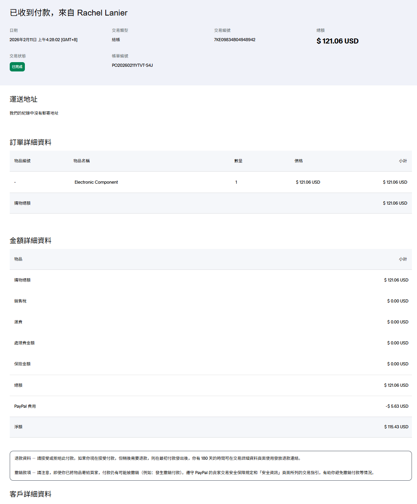Click the green 已完成 status badge
The height and width of the screenshot is (504, 417).
(17, 67)
